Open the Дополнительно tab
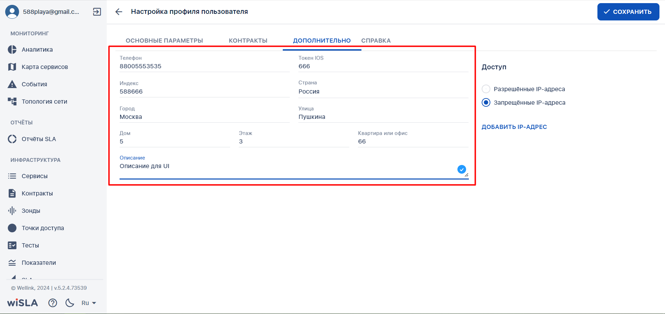 click(322, 41)
